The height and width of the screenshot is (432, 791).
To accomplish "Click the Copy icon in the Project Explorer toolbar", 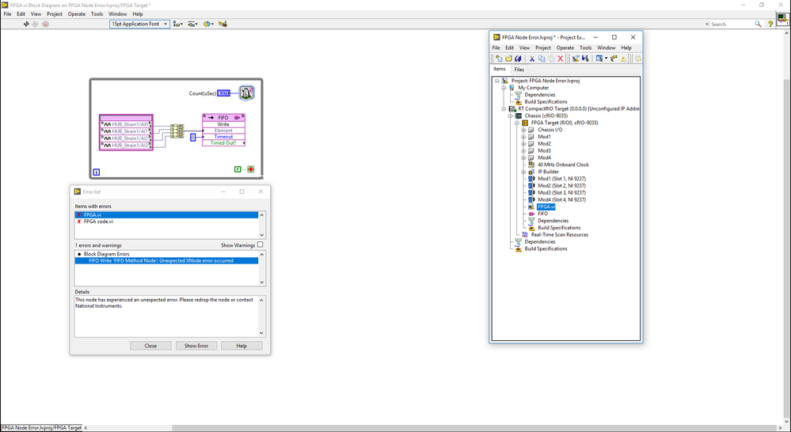I will pos(542,59).
